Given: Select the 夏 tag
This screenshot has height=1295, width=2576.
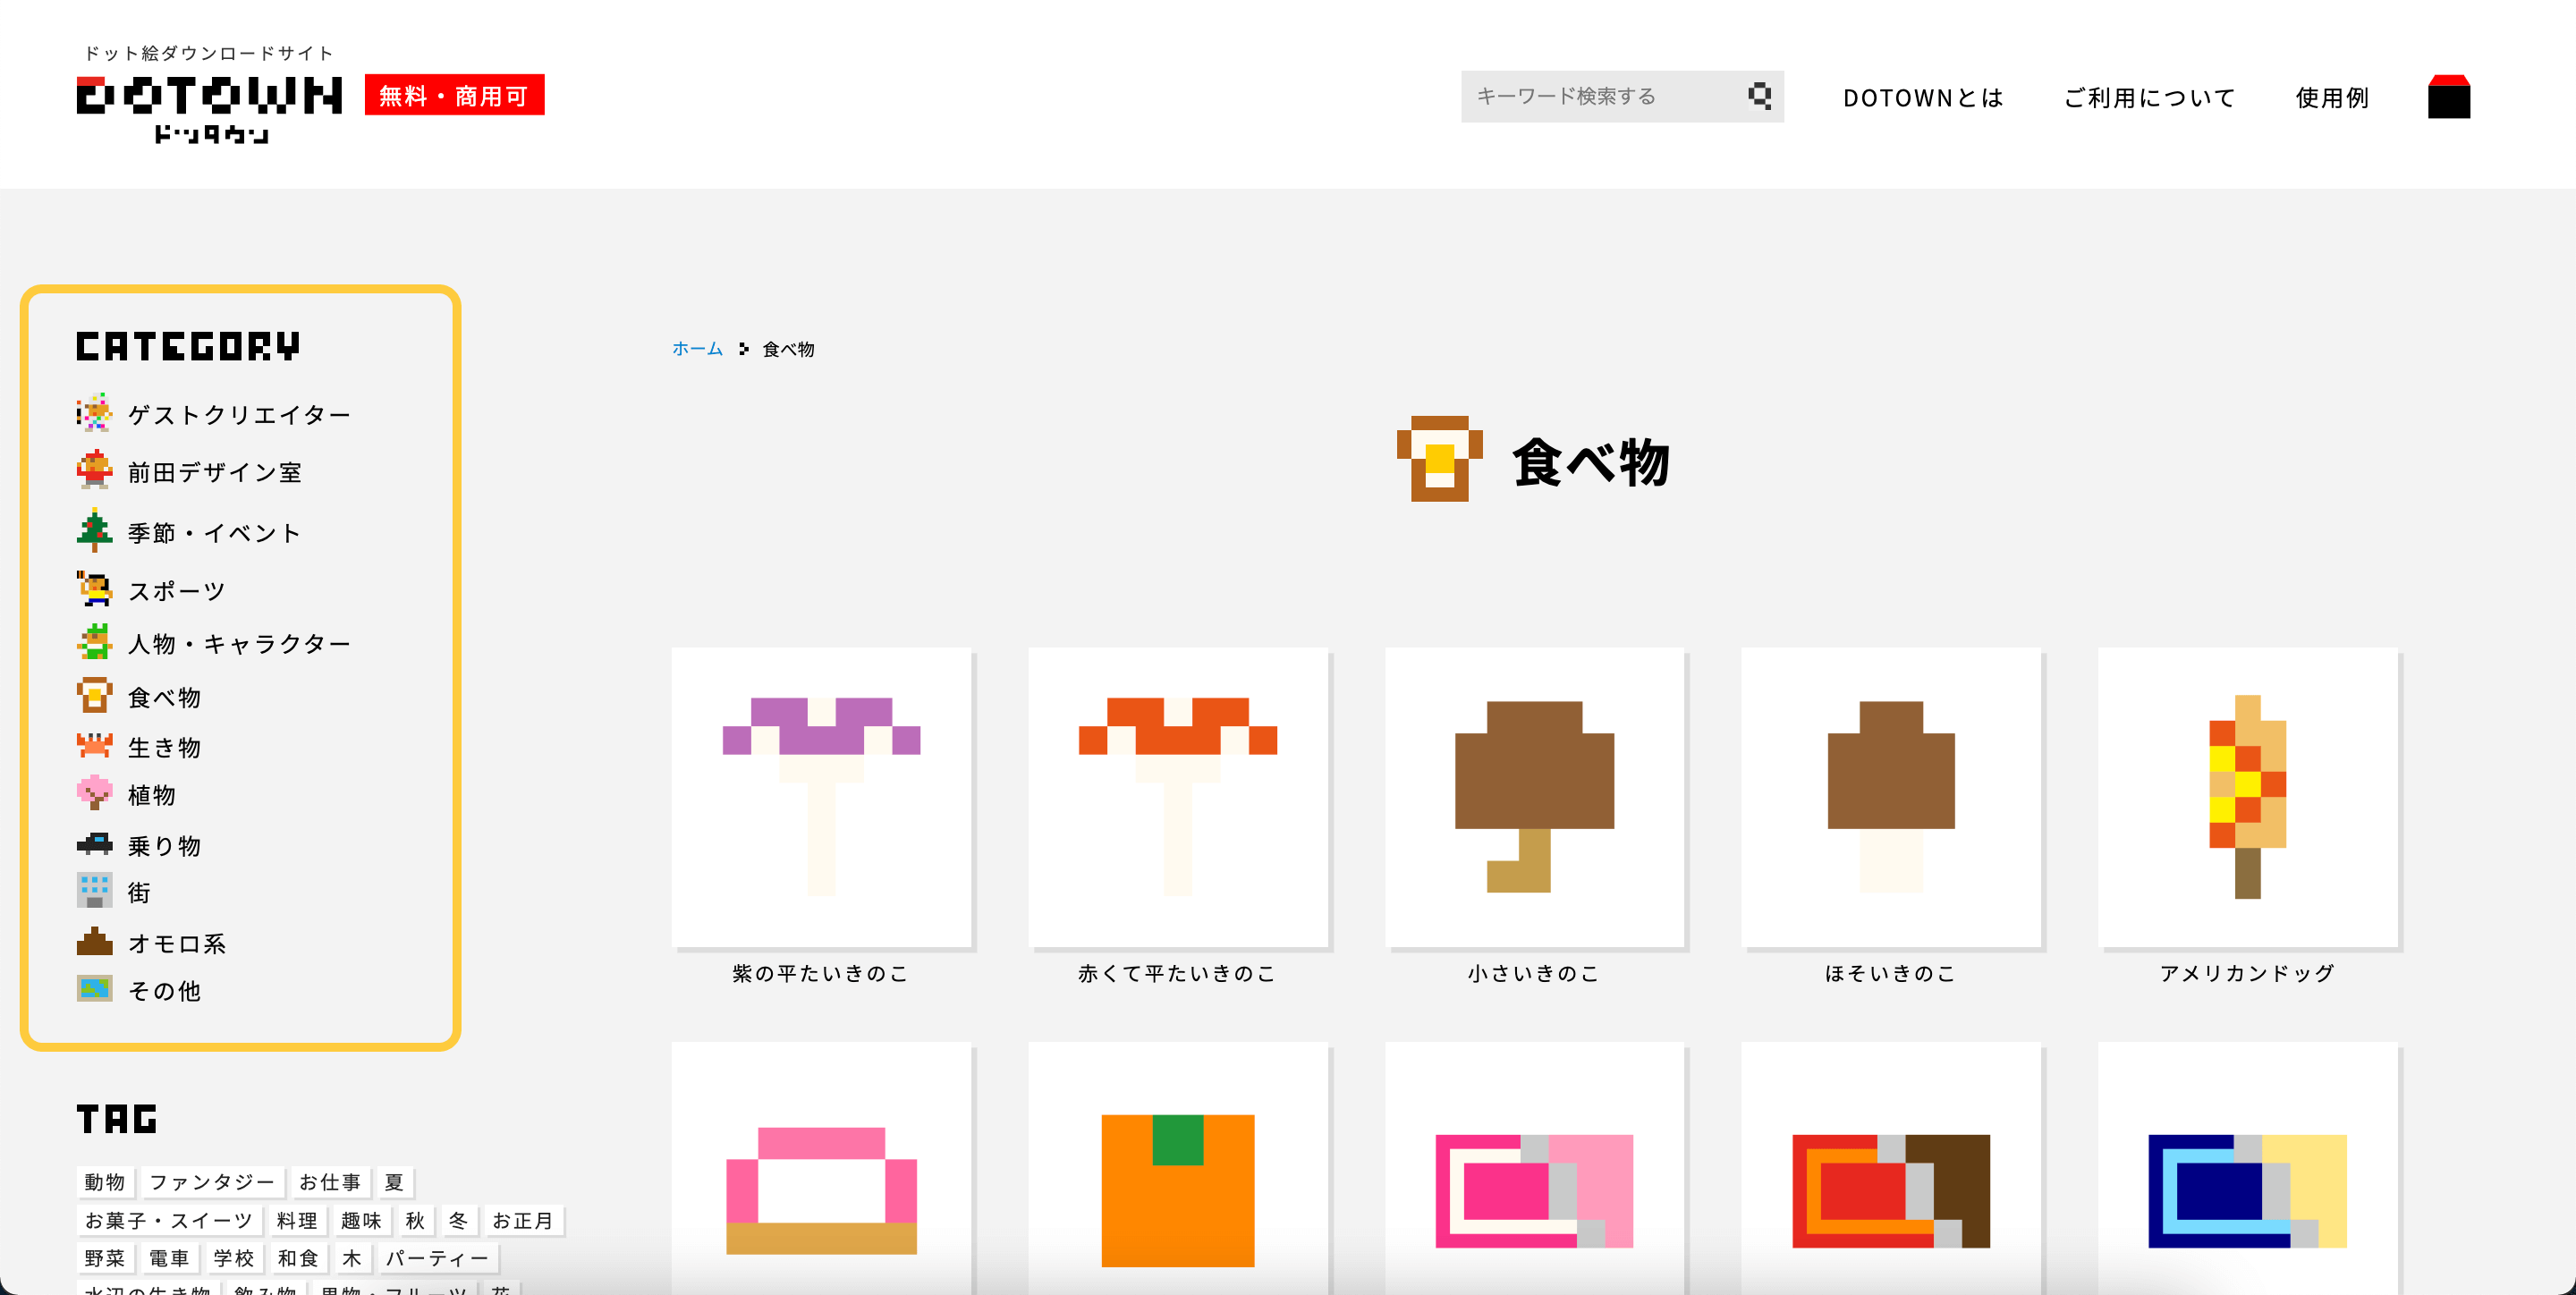Looking at the screenshot, I should point(394,1182).
